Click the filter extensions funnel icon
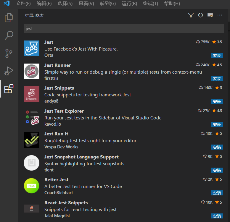The height and width of the screenshot is (222, 230). coord(191,15)
